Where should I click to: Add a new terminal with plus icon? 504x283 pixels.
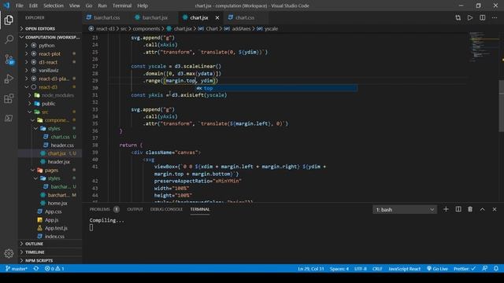click(x=446, y=209)
